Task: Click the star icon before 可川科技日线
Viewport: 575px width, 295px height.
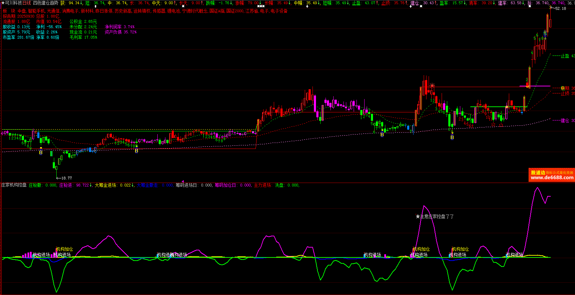Action: tap(3, 3)
